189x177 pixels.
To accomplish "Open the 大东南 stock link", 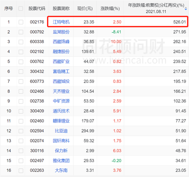I will (61, 170).
